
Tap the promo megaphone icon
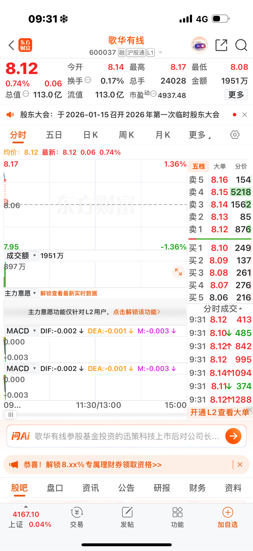[x=14, y=465]
